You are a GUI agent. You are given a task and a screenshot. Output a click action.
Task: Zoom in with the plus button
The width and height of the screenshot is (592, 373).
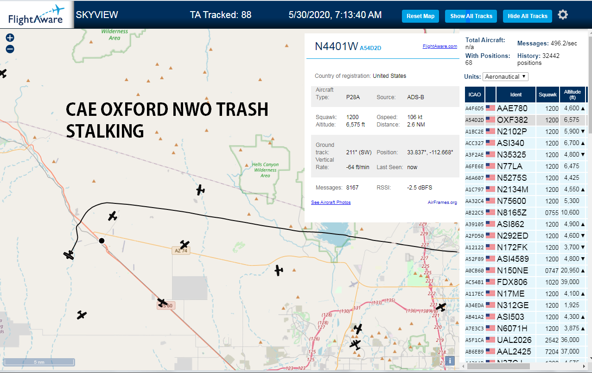coord(10,38)
